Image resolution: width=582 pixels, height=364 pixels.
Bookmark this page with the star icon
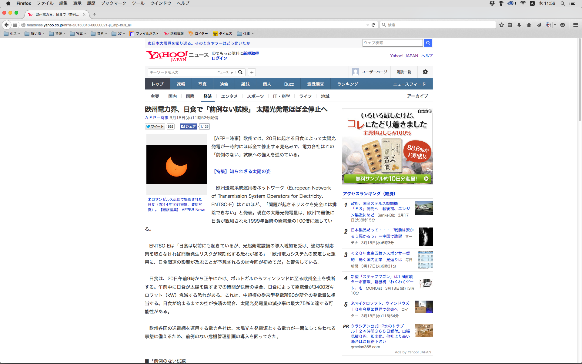pyautogui.click(x=502, y=25)
